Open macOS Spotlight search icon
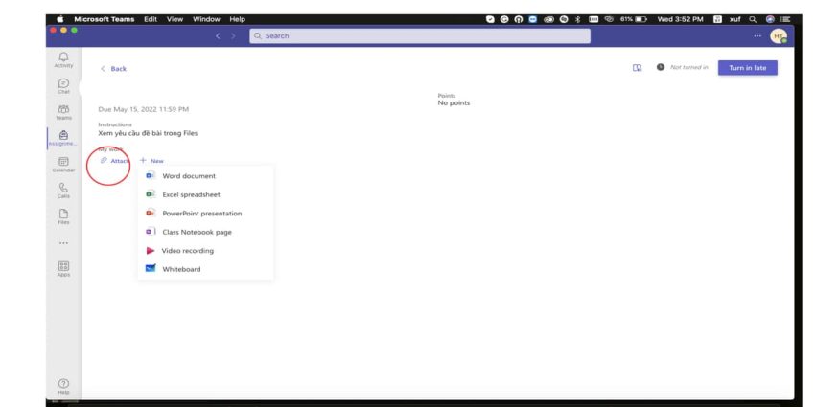 point(752,19)
